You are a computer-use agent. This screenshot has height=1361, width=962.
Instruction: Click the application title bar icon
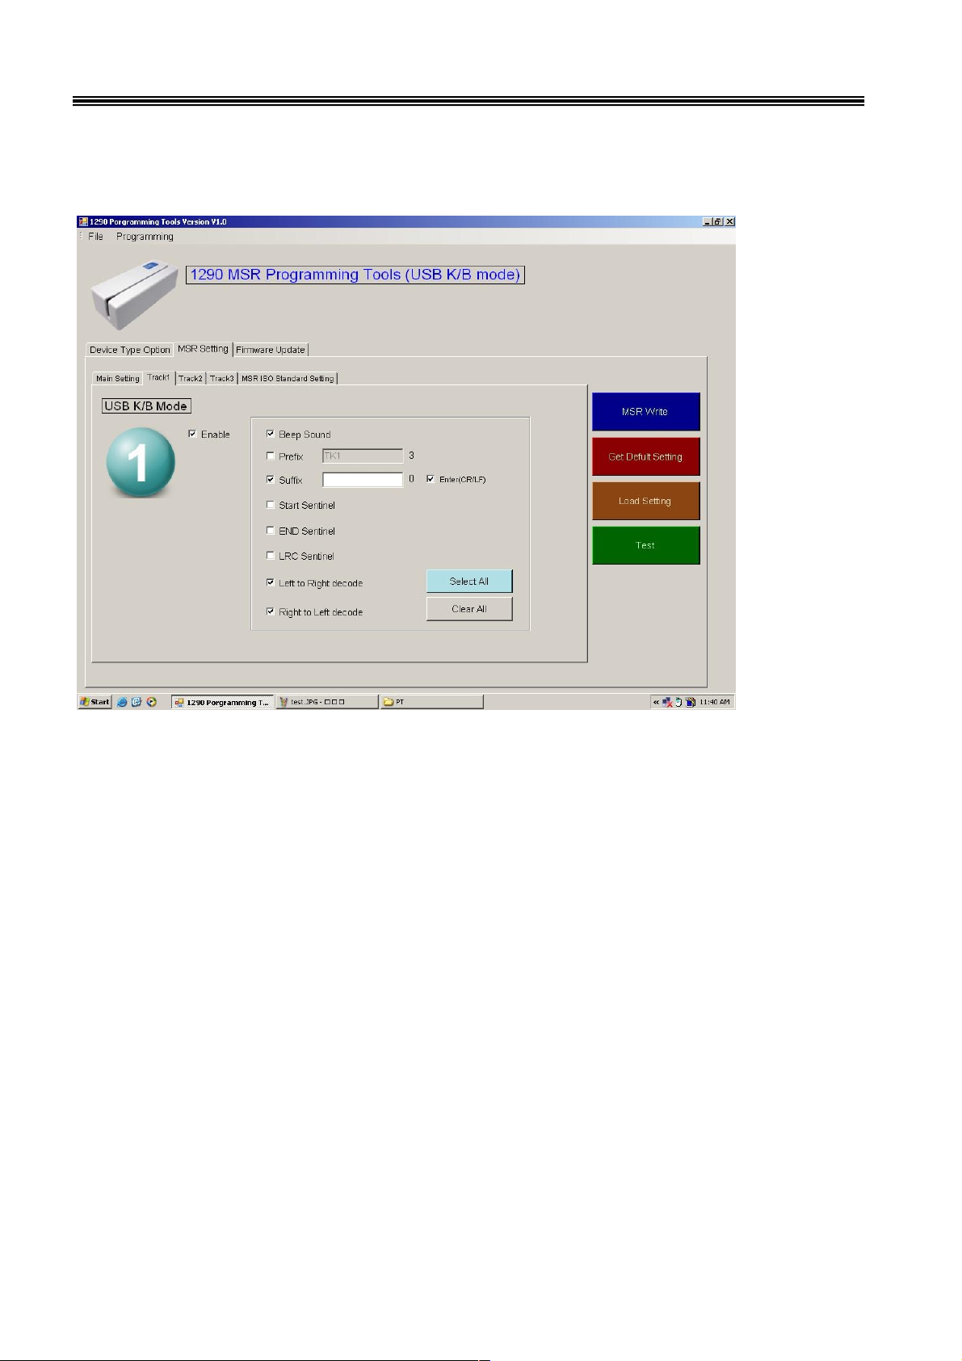[82, 221]
